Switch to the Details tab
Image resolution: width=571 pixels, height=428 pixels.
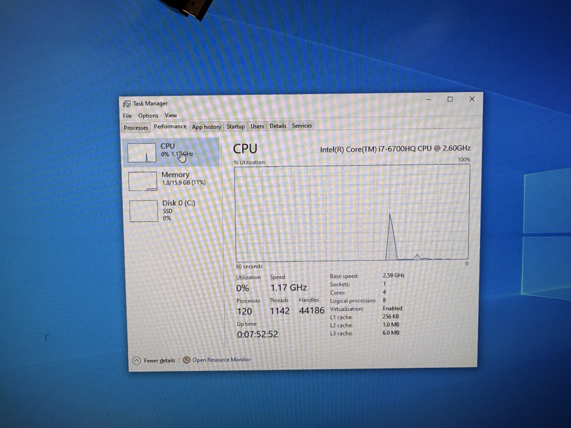click(x=278, y=126)
